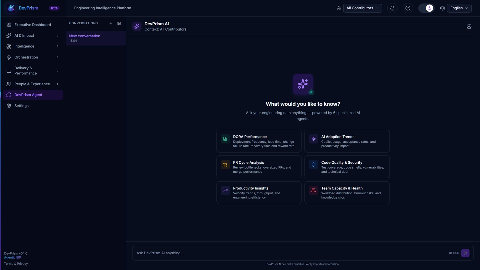Screen dimensions: 480x270
Task: Choose the Code Quality & Security card
Action: (347, 167)
